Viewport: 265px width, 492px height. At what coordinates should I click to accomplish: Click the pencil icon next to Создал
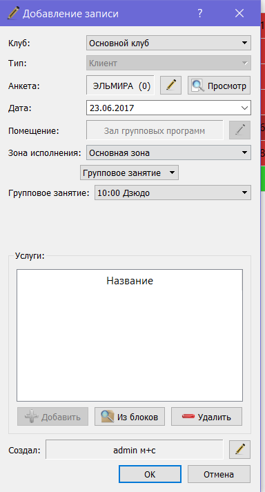tap(240, 450)
